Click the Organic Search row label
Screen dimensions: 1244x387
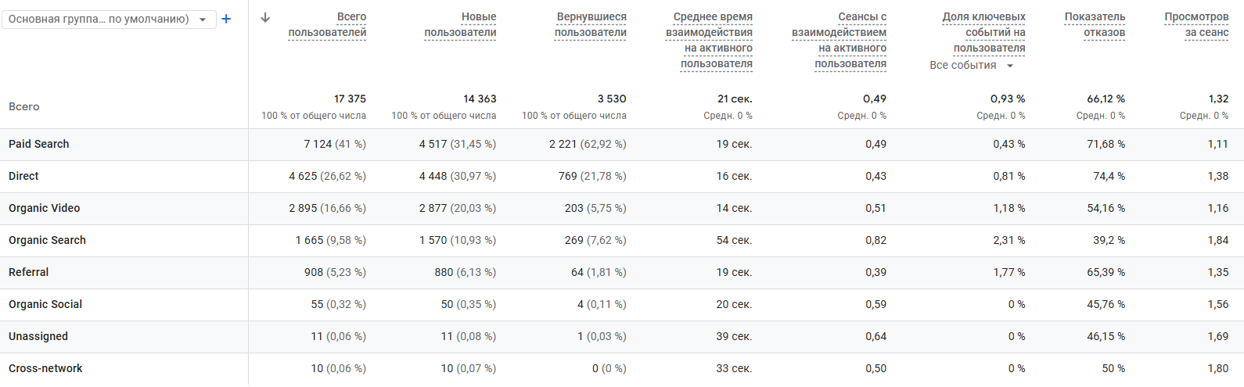pyautogui.click(x=48, y=240)
